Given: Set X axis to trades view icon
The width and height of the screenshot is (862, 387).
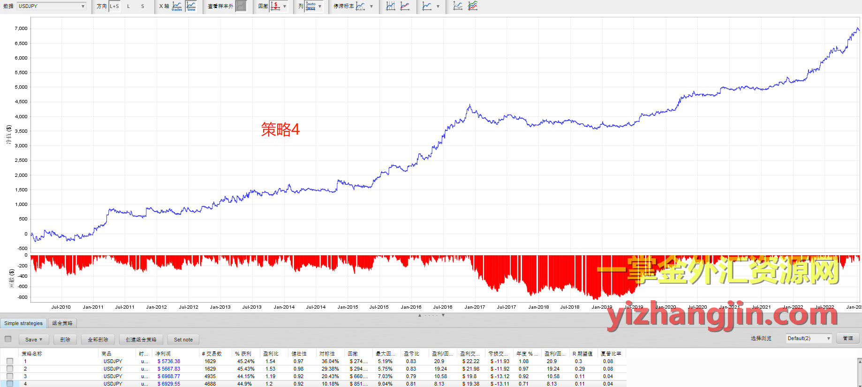Looking at the screenshot, I should [177, 6].
